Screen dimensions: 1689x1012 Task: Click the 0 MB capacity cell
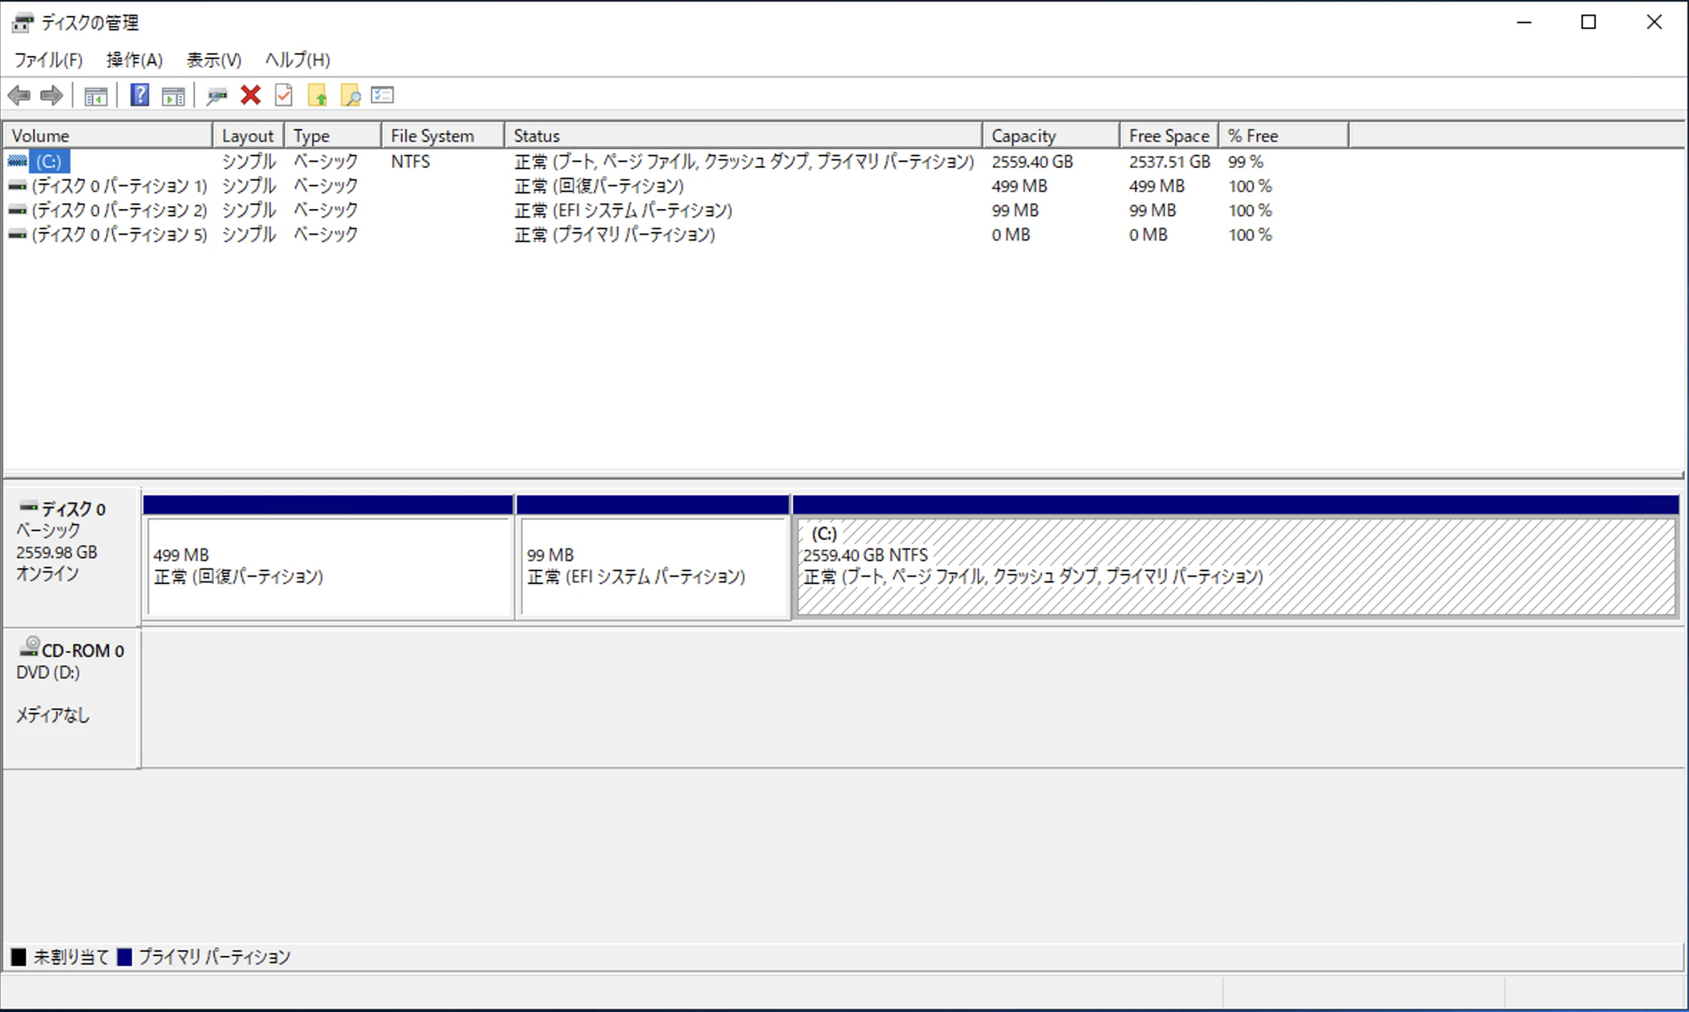[x=1011, y=235]
